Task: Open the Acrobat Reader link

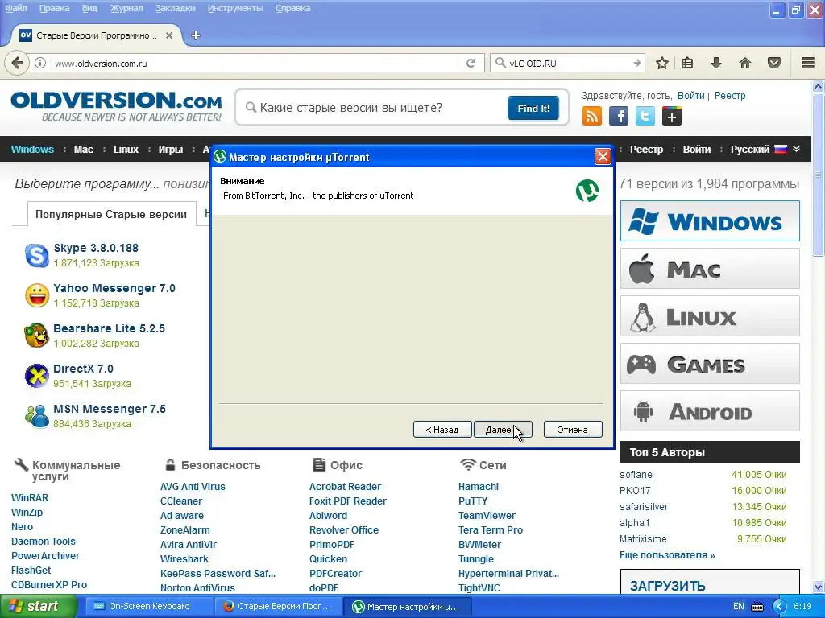Action: (x=345, y=487)
